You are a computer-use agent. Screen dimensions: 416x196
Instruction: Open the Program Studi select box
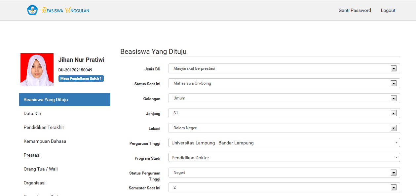pos(284,157)
